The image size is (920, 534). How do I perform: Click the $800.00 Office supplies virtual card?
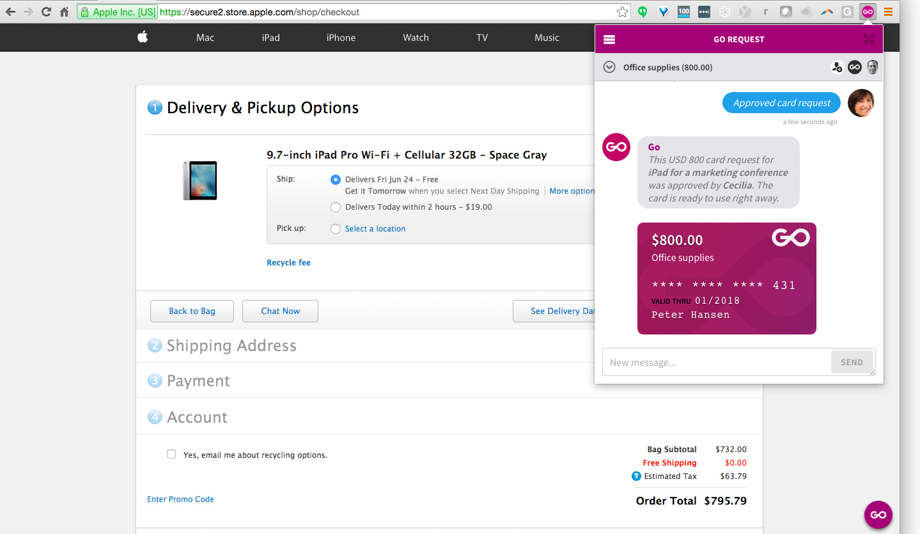tap(727, 278)
